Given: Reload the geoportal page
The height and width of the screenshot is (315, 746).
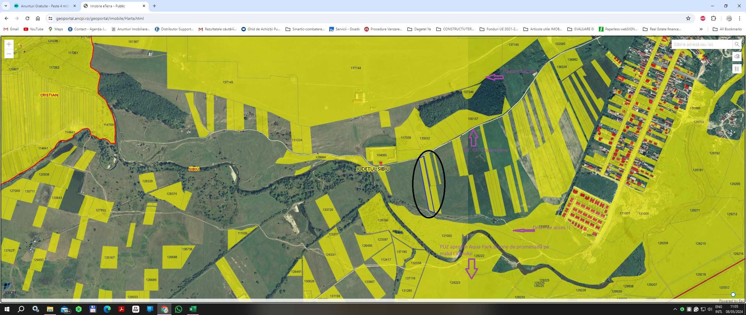Looking at the screenshot, I should click(27, 18).
